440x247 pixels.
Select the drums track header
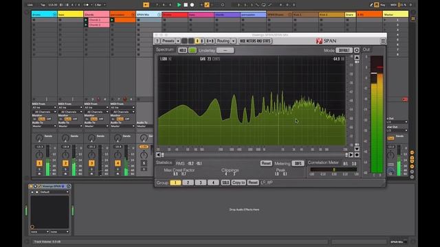pyautogui.click(x=44, y=14)
